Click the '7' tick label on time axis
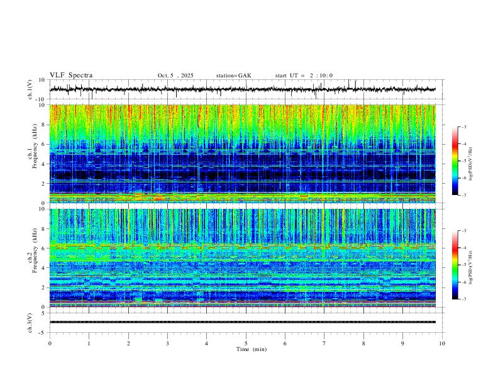This screenshot has width=498, height=385. [324, 343]
